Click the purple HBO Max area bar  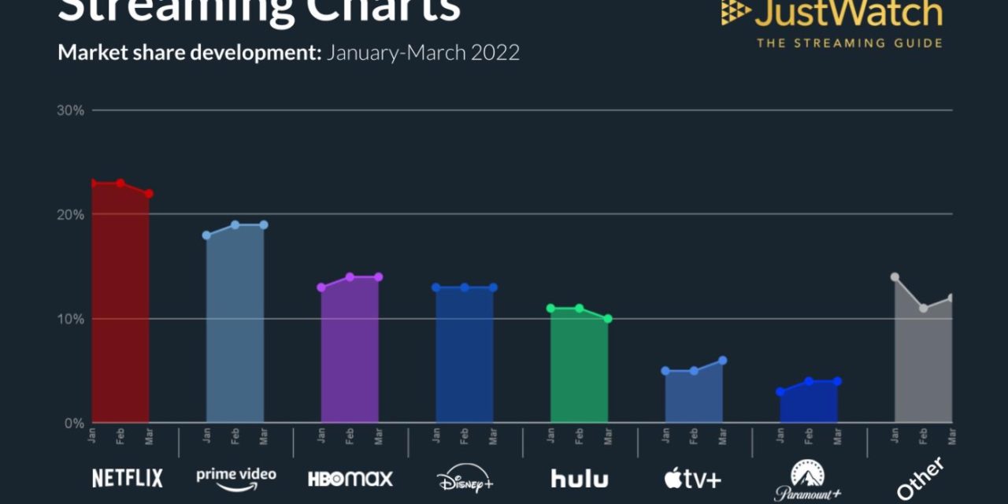(350, 354)
